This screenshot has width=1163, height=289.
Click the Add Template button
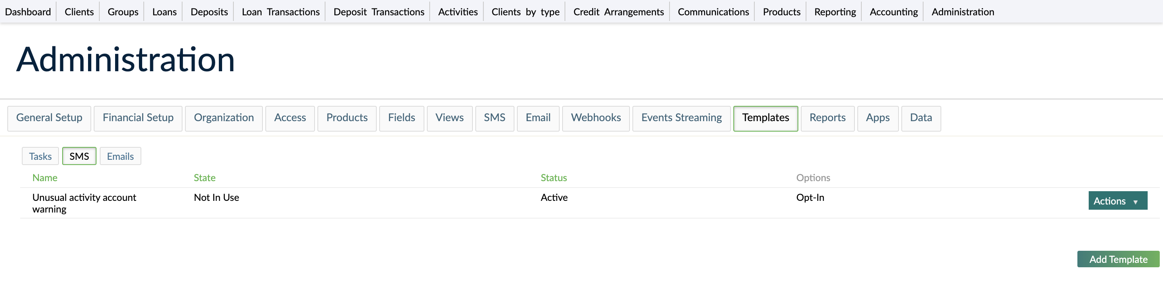pos(1118,259)
